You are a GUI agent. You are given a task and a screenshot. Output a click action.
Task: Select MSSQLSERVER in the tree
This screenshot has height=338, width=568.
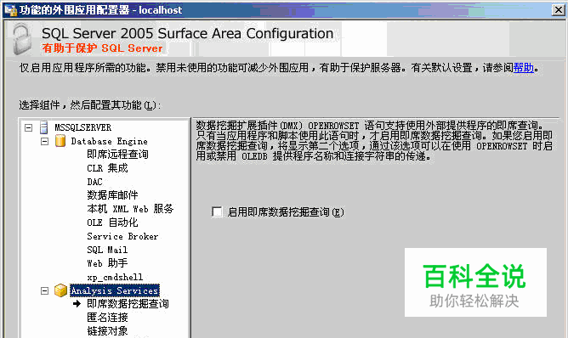pyautogui.click(x=83, y=127)
